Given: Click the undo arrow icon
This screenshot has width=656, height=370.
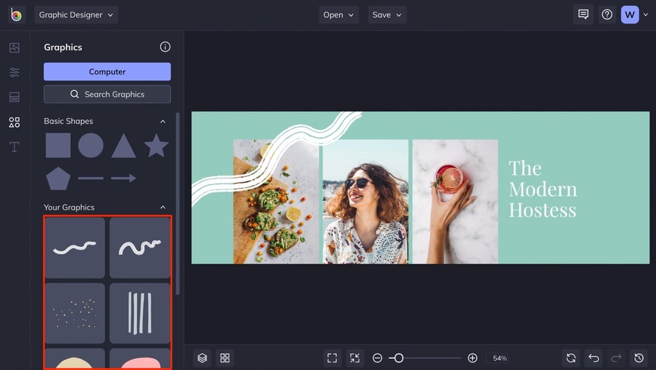Looking at the screenshot, I should tap(593, 358).
